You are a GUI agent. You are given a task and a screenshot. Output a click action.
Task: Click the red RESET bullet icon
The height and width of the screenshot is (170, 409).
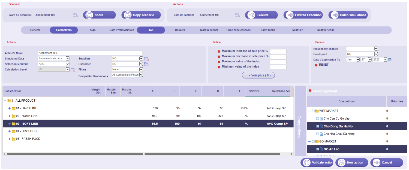click(x=316, y=65)
